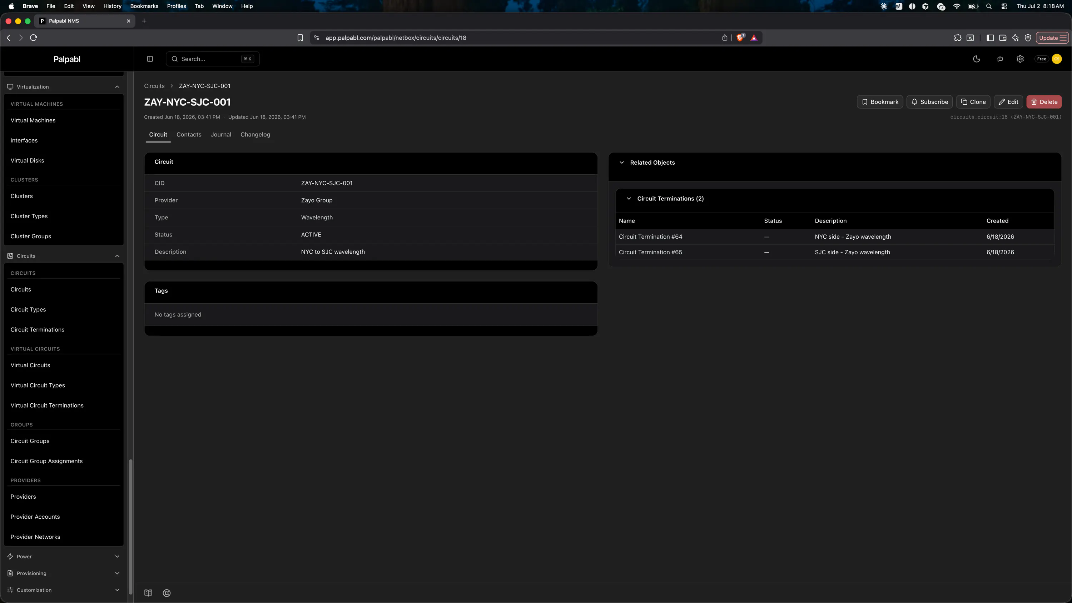Reload the page in browser toolbar
Viewport: 1072px width, 603px height.
click(34, 38)
